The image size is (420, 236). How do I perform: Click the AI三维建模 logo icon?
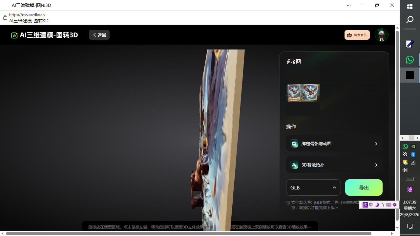coord(14,35)
